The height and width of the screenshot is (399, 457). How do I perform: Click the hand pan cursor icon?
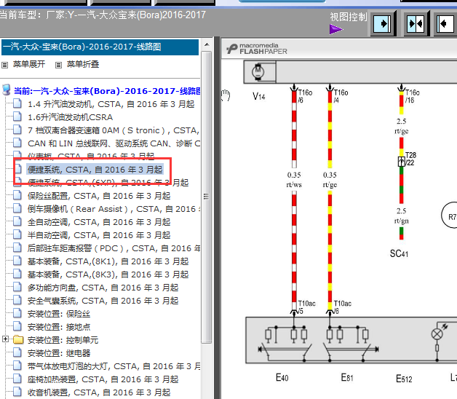coord(226,95)
